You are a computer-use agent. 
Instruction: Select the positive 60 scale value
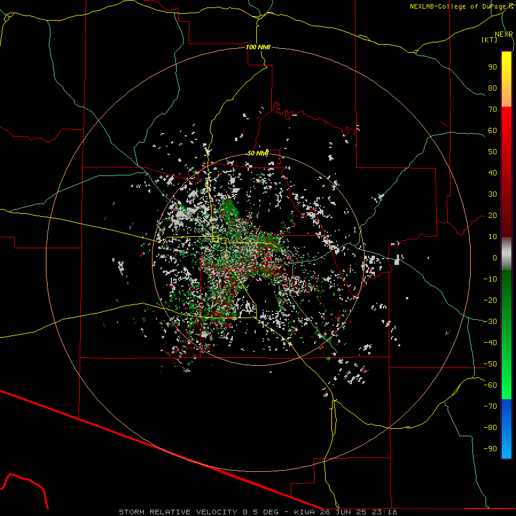(492, 130)
